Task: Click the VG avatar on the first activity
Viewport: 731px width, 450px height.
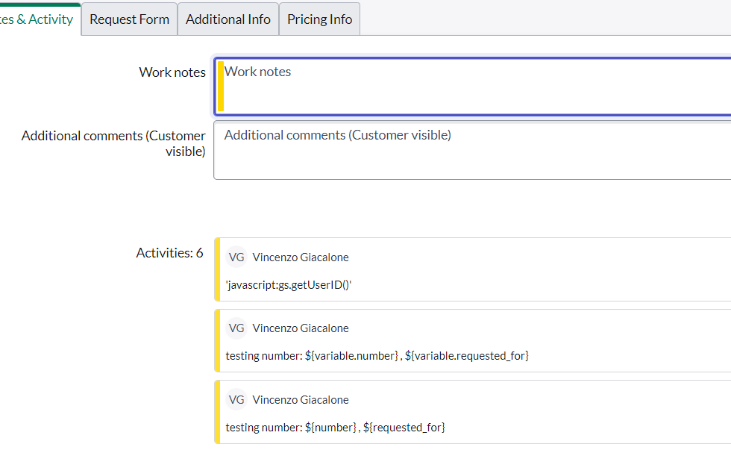Action: [x=236, y=257]
